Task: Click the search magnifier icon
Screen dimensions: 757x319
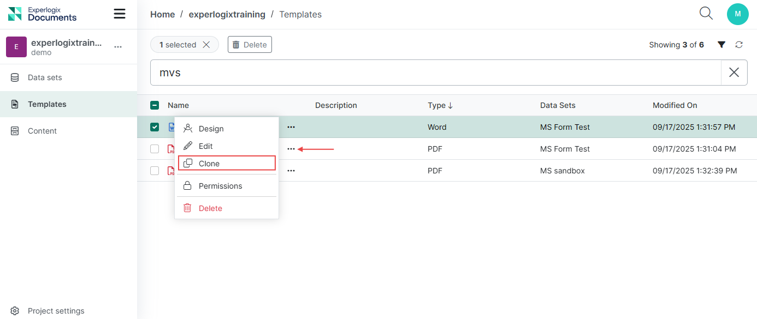Action: click(706, 14)
